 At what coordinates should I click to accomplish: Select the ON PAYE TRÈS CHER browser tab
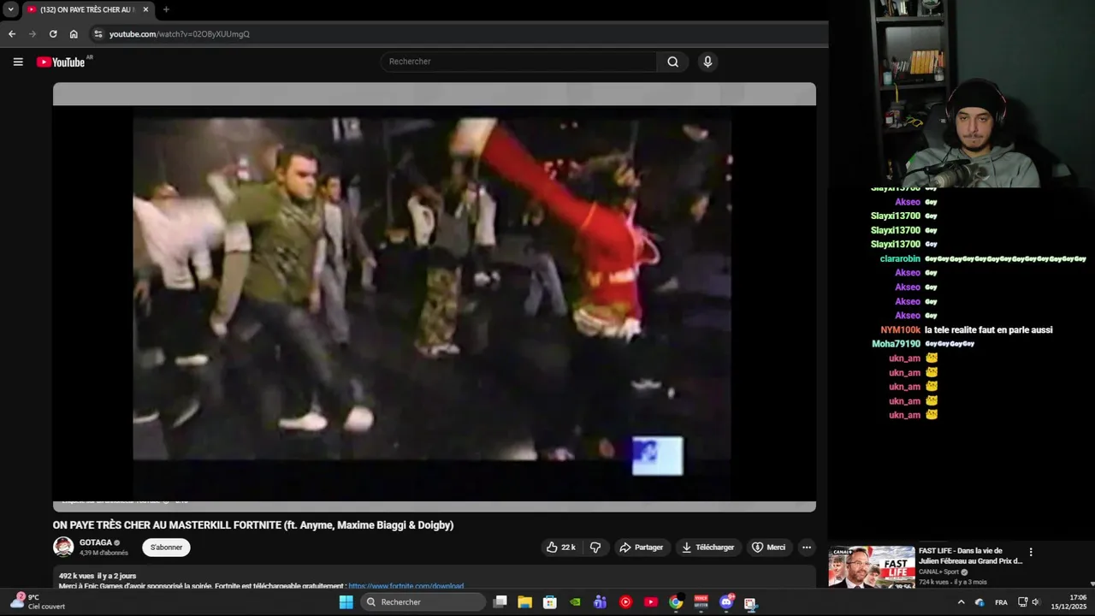[x=87, y=9]
